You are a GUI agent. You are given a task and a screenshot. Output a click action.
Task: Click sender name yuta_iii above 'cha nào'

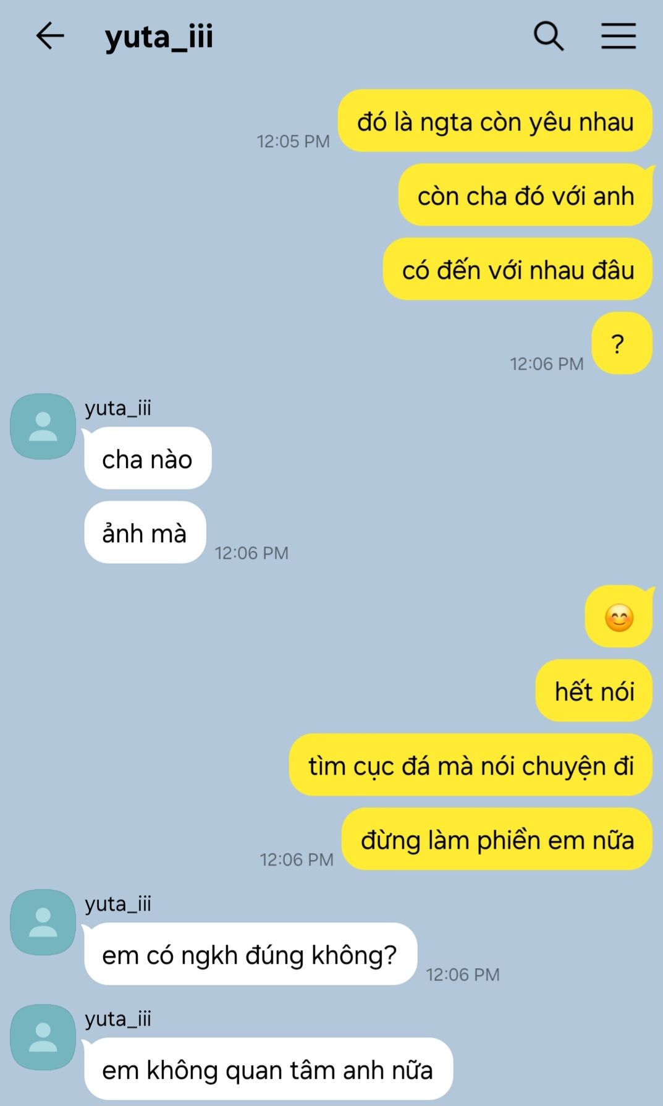point(118,408)
